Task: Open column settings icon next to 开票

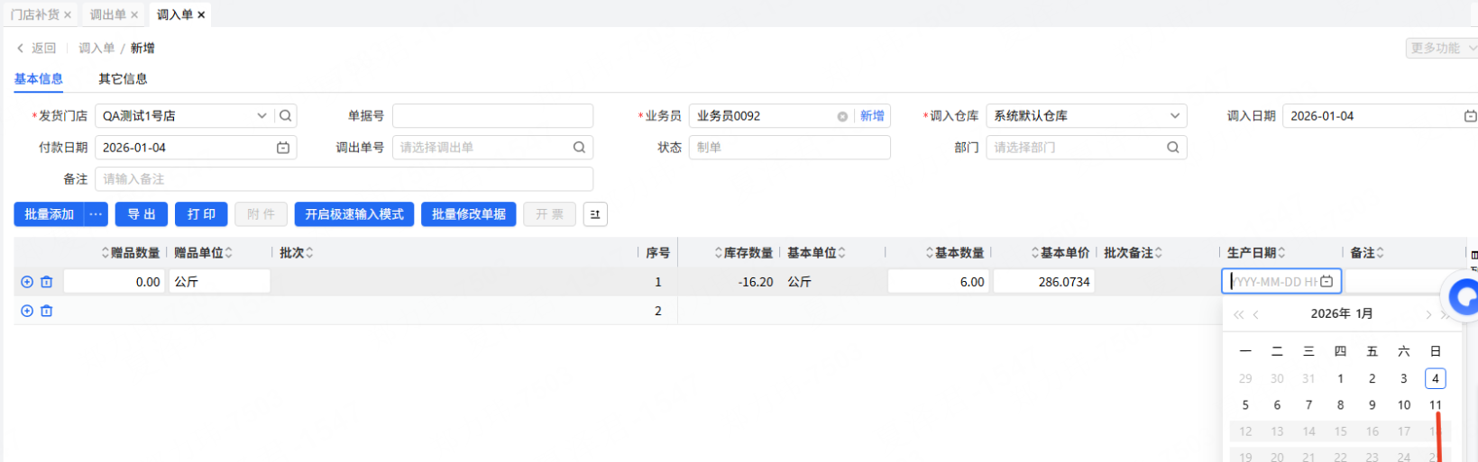Action: [595, 214]
